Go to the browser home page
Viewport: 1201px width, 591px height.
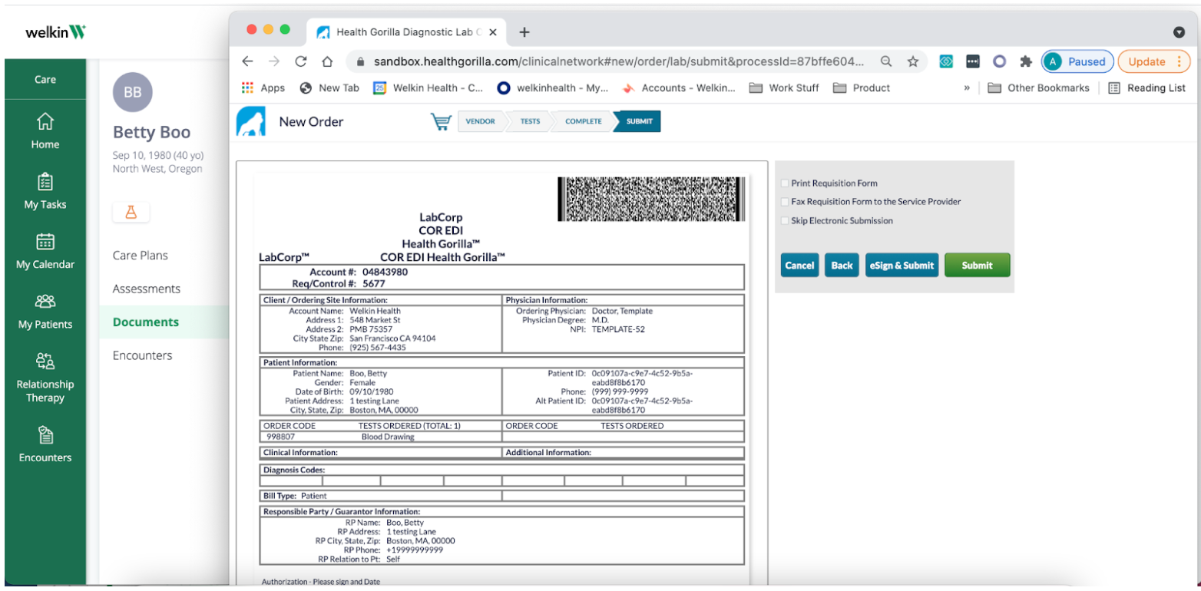(x=327, y=61)
